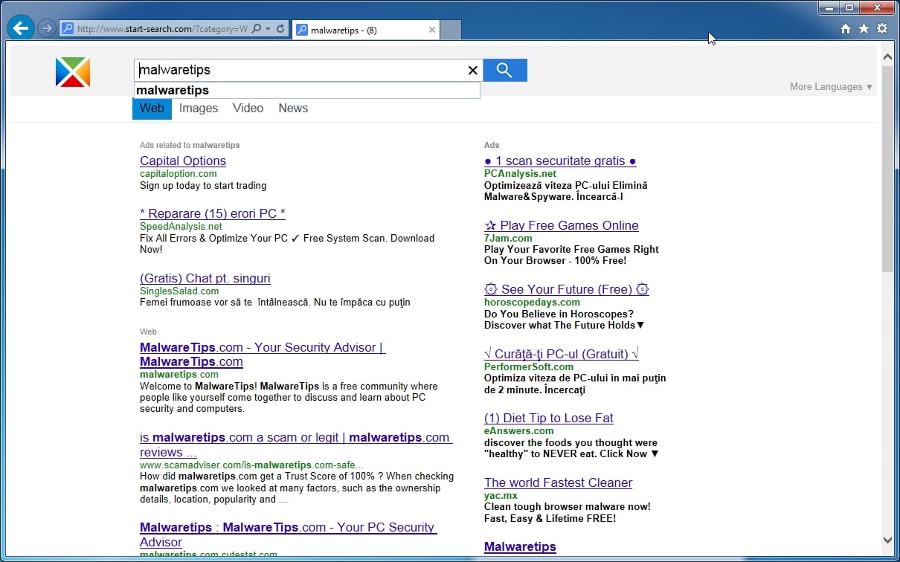Open the (Gratis) Chat pt. singuri ad

(x=205, y=278)
